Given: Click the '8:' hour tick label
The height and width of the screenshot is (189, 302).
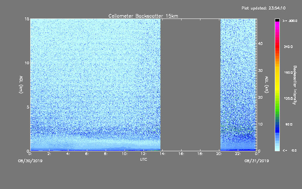Looking at the screenshot, I should click(x=106, y=154).
